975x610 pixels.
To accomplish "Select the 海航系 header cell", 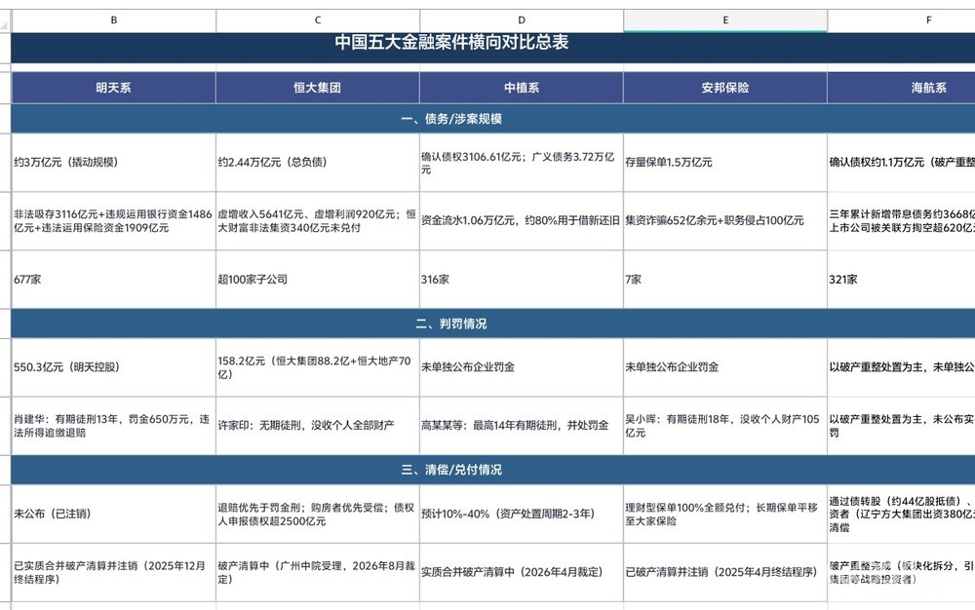I will point(902,88).
